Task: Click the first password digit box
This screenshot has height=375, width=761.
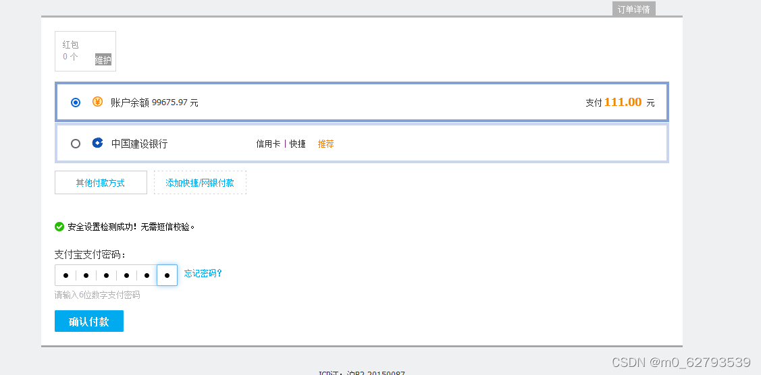Action: coord(65,275)
